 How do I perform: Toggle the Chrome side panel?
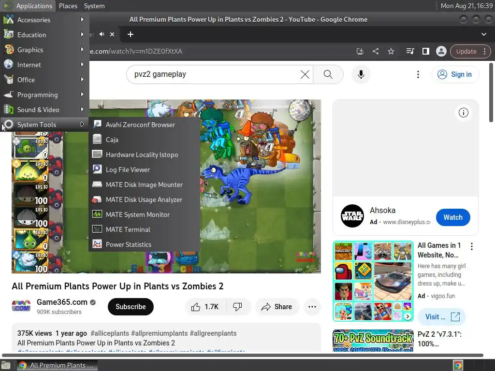point(425,51)
